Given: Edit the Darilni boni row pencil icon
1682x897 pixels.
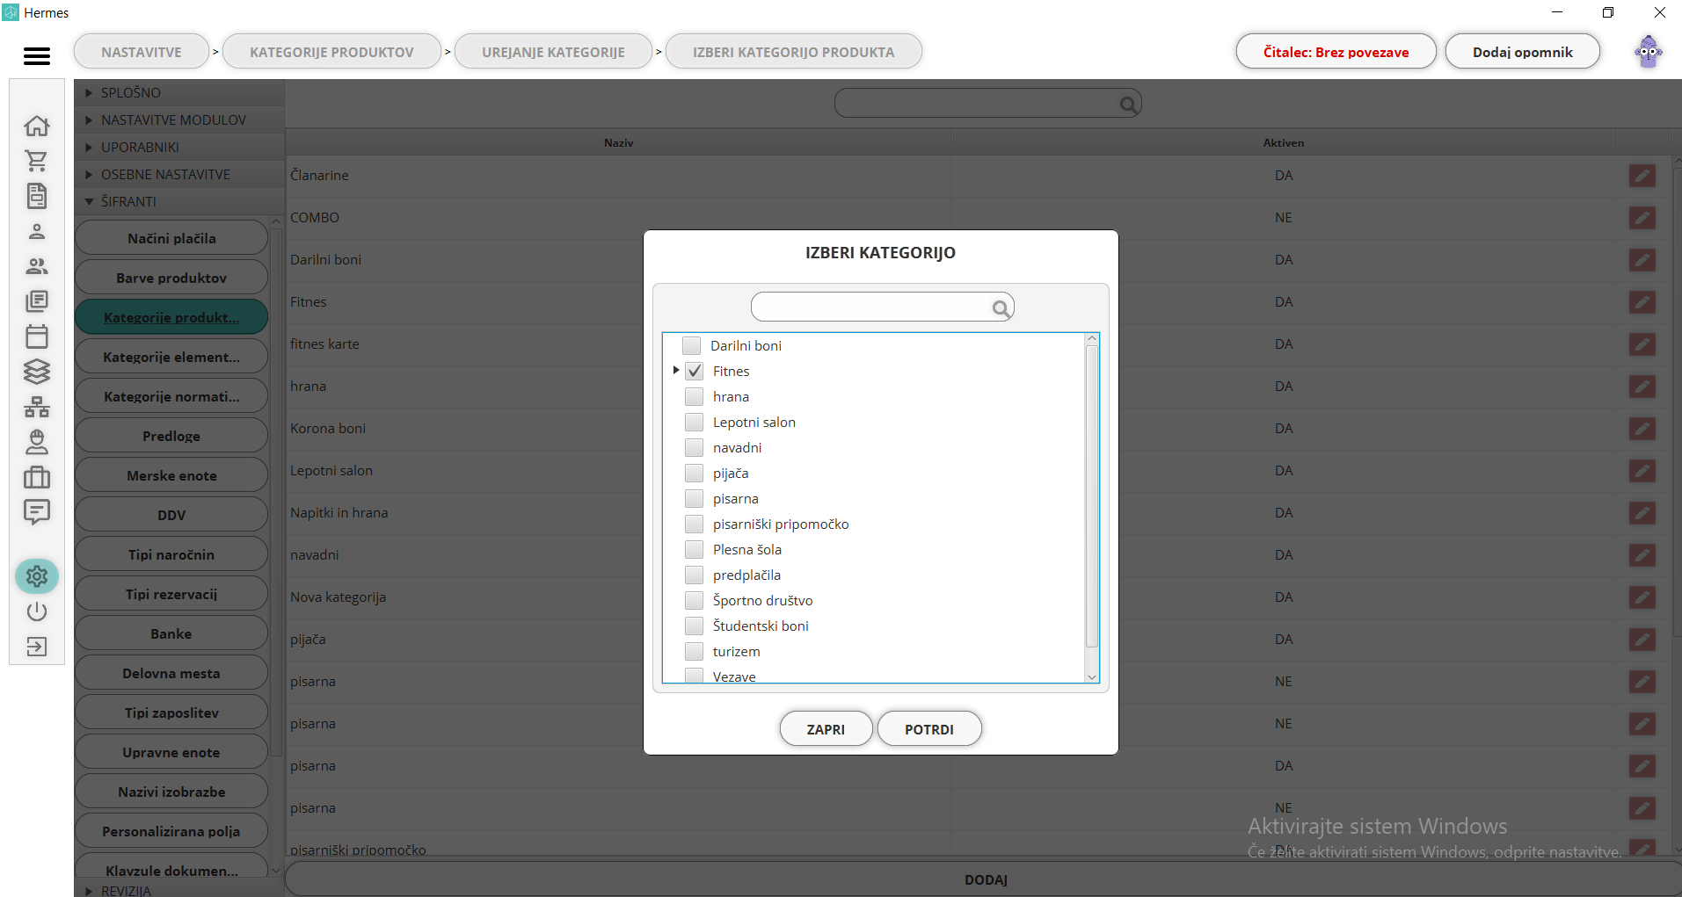Looking at the screenshot, I should click(1642, 260).
